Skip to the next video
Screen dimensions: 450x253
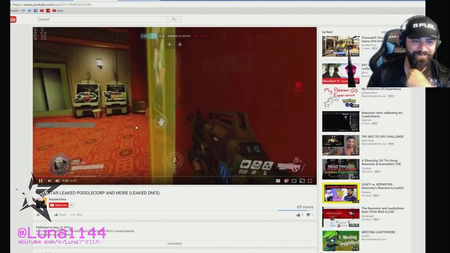[x=49, y=181]
